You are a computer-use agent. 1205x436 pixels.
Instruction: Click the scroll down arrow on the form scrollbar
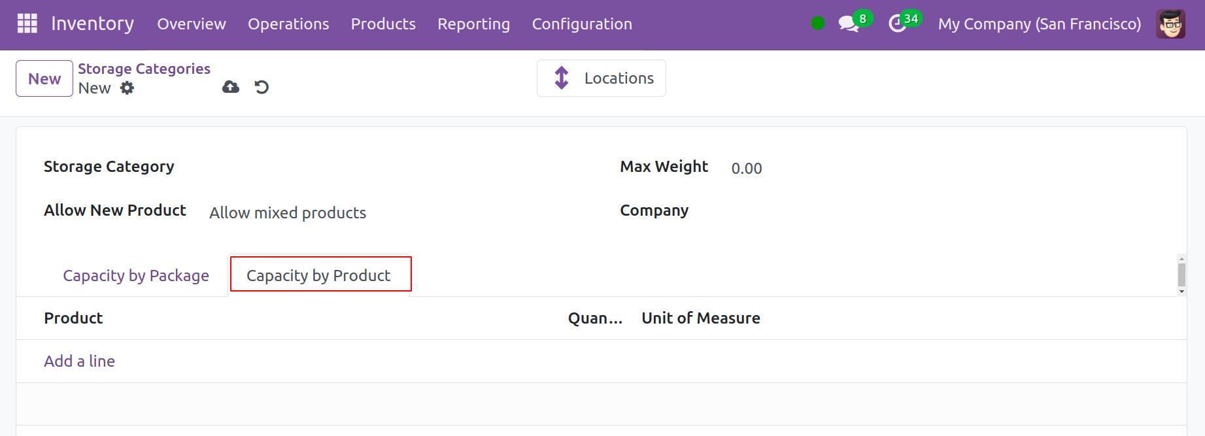(1181, 292)
